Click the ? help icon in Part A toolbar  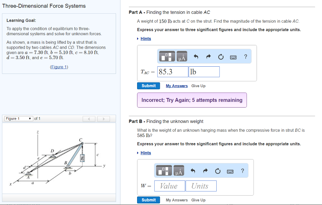(x=245, y=57)
